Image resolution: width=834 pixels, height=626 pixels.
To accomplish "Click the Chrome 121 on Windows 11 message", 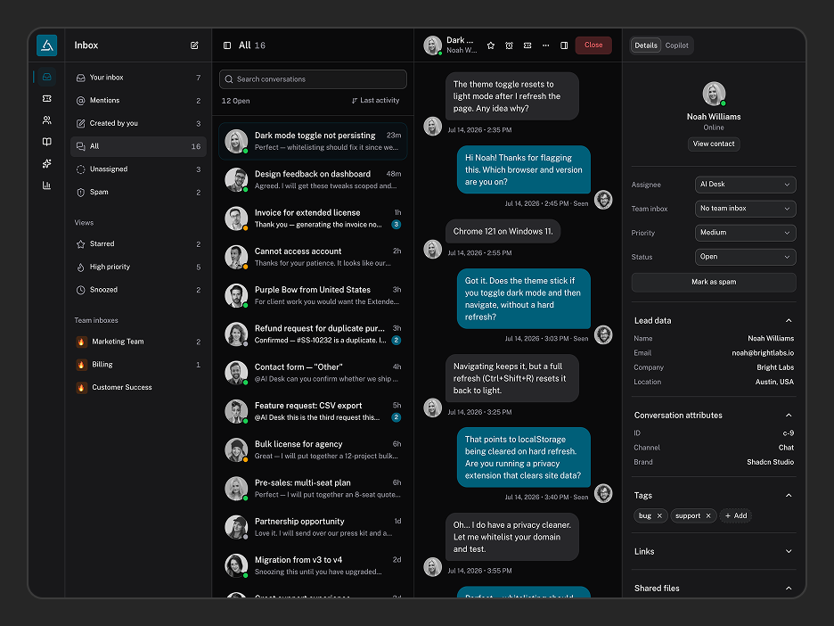I will click(x=503, y=232).
